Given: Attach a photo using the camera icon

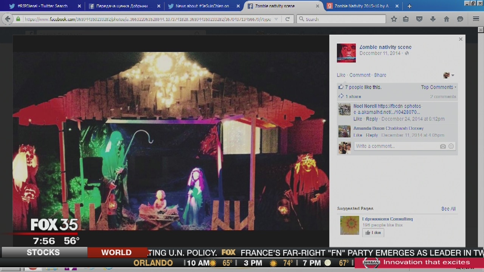Looking at the screenshot, I should click(x=443, y=146).
